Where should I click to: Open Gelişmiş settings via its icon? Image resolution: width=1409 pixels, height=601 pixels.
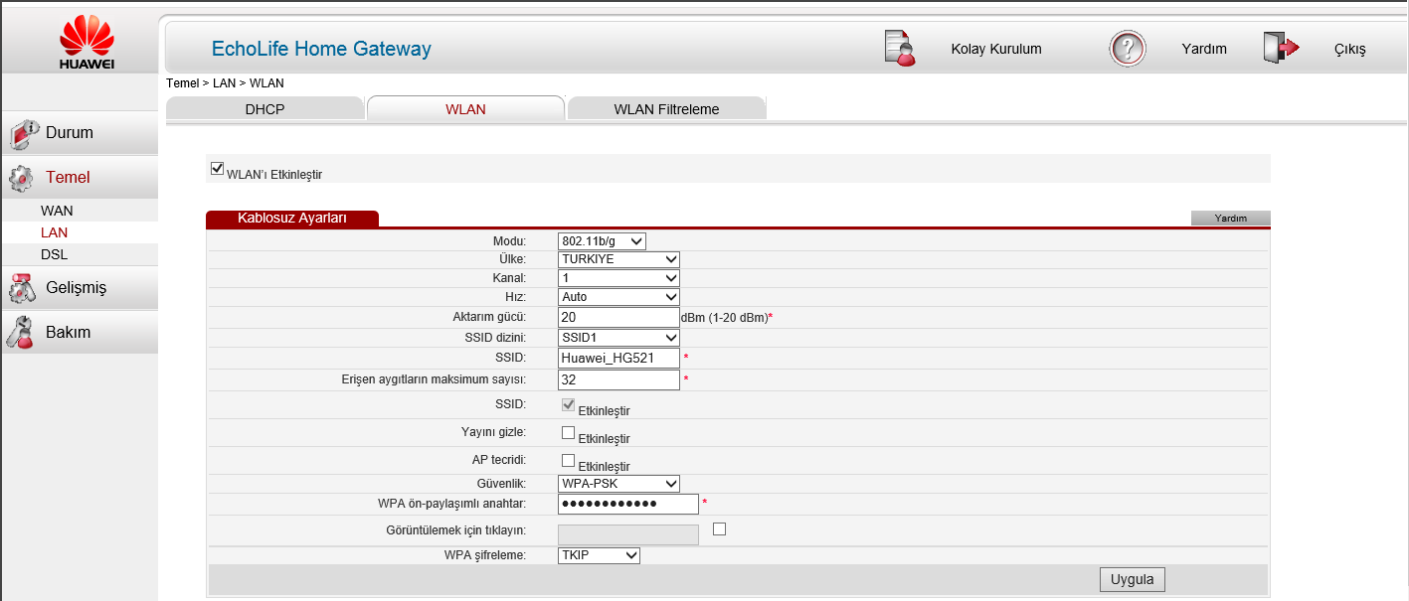click(22, 287)
